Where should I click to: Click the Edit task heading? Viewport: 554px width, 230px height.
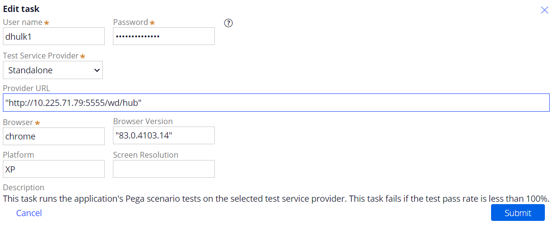(x=21, y=9)
